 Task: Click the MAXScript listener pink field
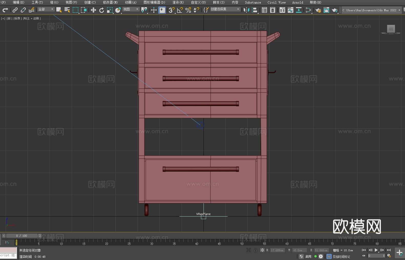pyautogui.click(x=8, y=250)
